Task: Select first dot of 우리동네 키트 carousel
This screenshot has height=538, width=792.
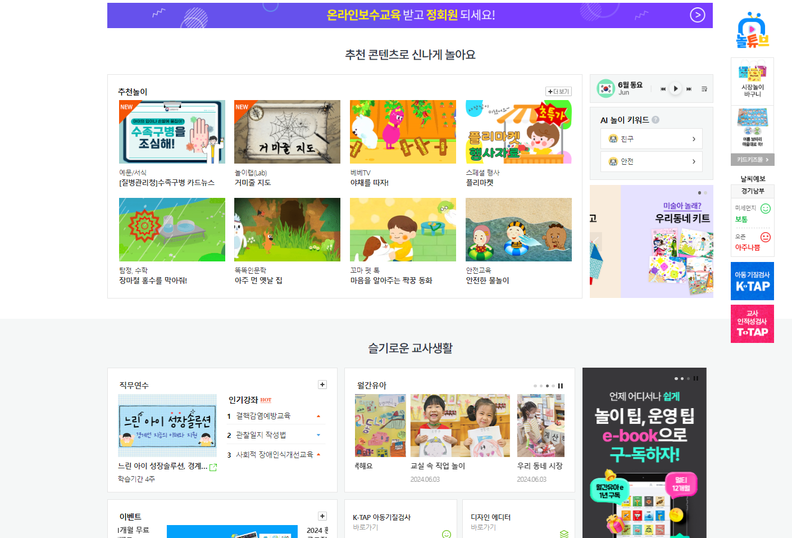Action: pos(699,193)
